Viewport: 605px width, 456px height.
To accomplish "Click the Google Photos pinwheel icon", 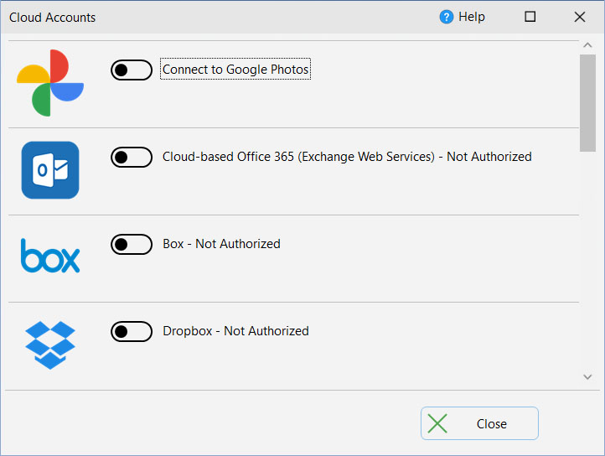I will 50,83.
